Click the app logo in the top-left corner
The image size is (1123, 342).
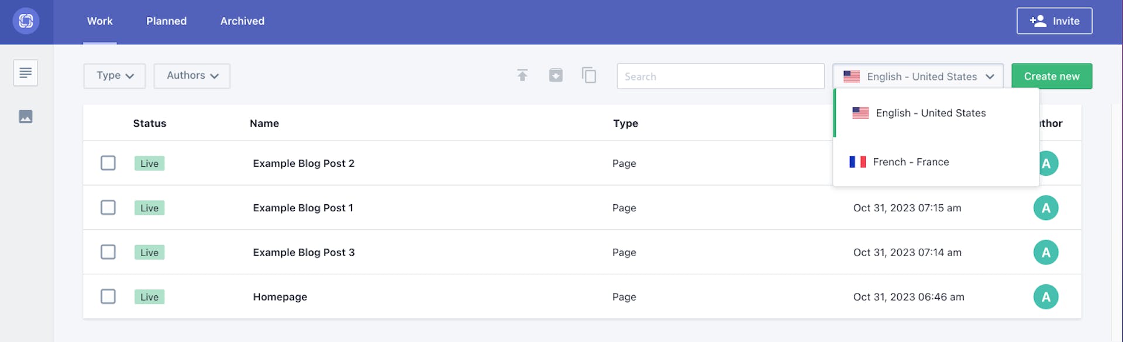(x=26, y=20)
